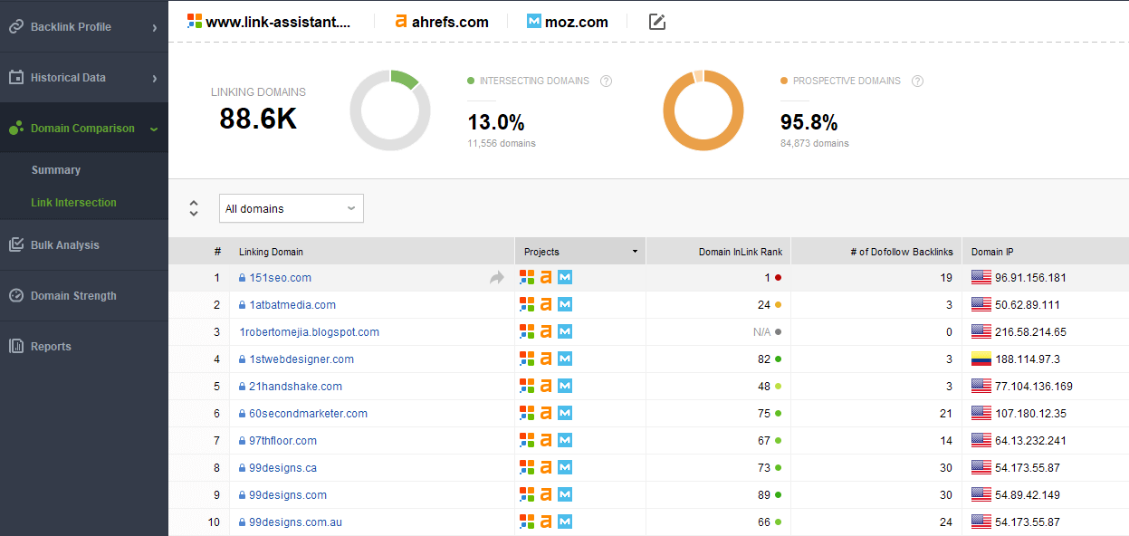1129x536 pixels.
Task: Open the 1robertomejia.blogspot.com link
Action: pyautogui.click(x=309, y=332)
